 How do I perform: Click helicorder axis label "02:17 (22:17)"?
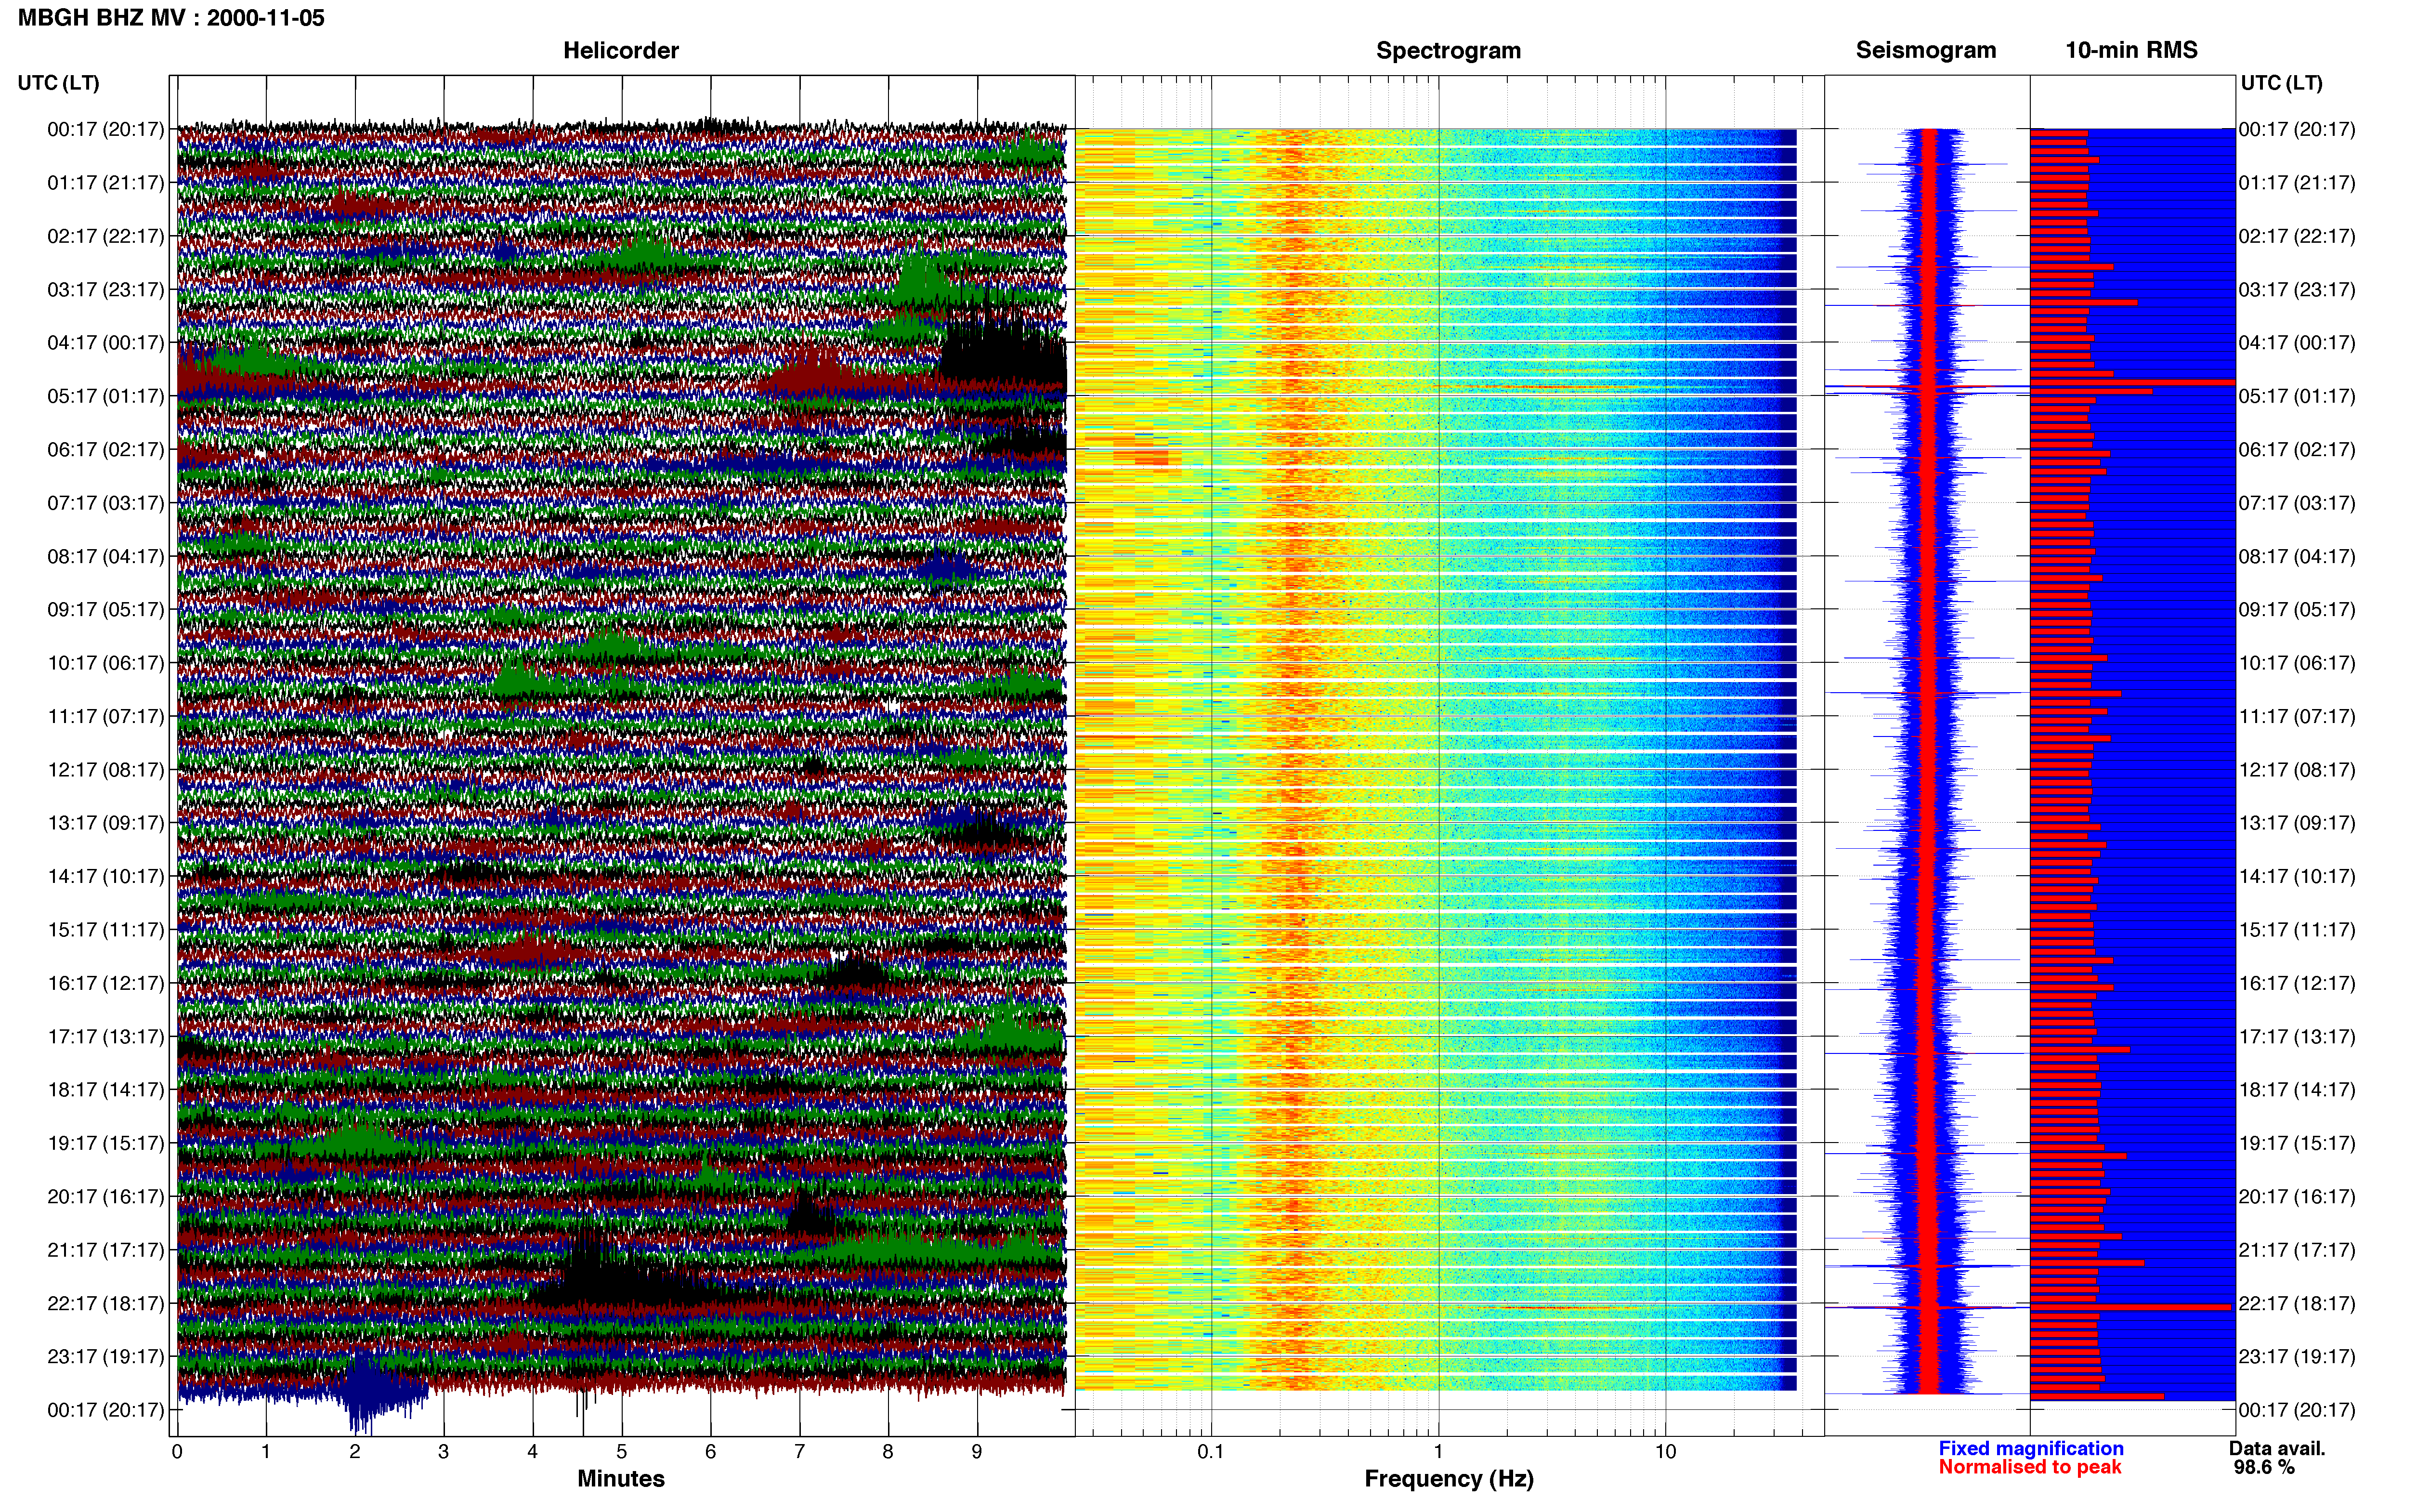pyautogui.click(x=106, y=236)
